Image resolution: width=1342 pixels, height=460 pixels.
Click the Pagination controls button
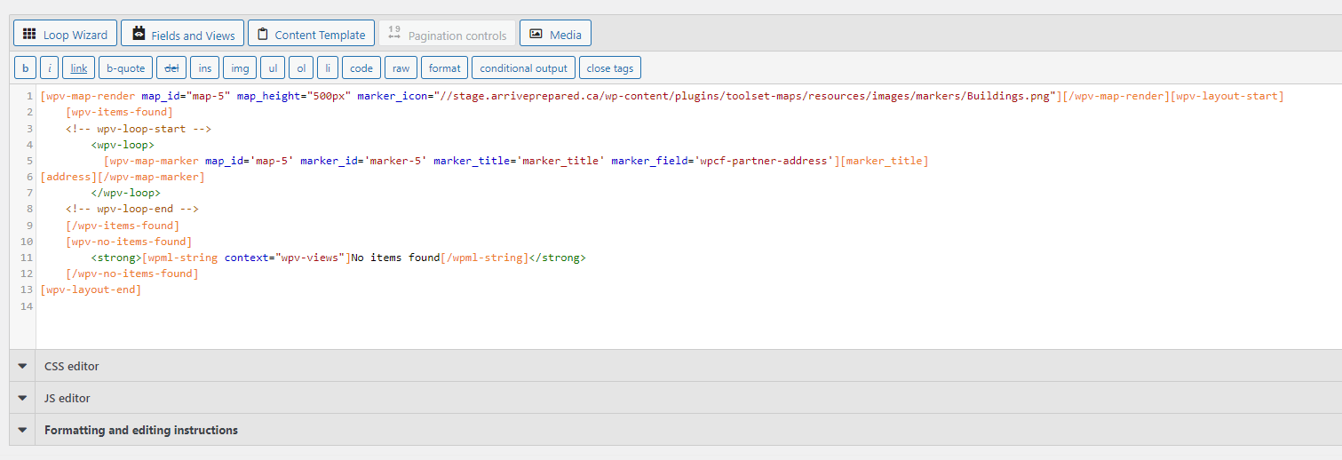pyautogui.click(x=447, y=34)
